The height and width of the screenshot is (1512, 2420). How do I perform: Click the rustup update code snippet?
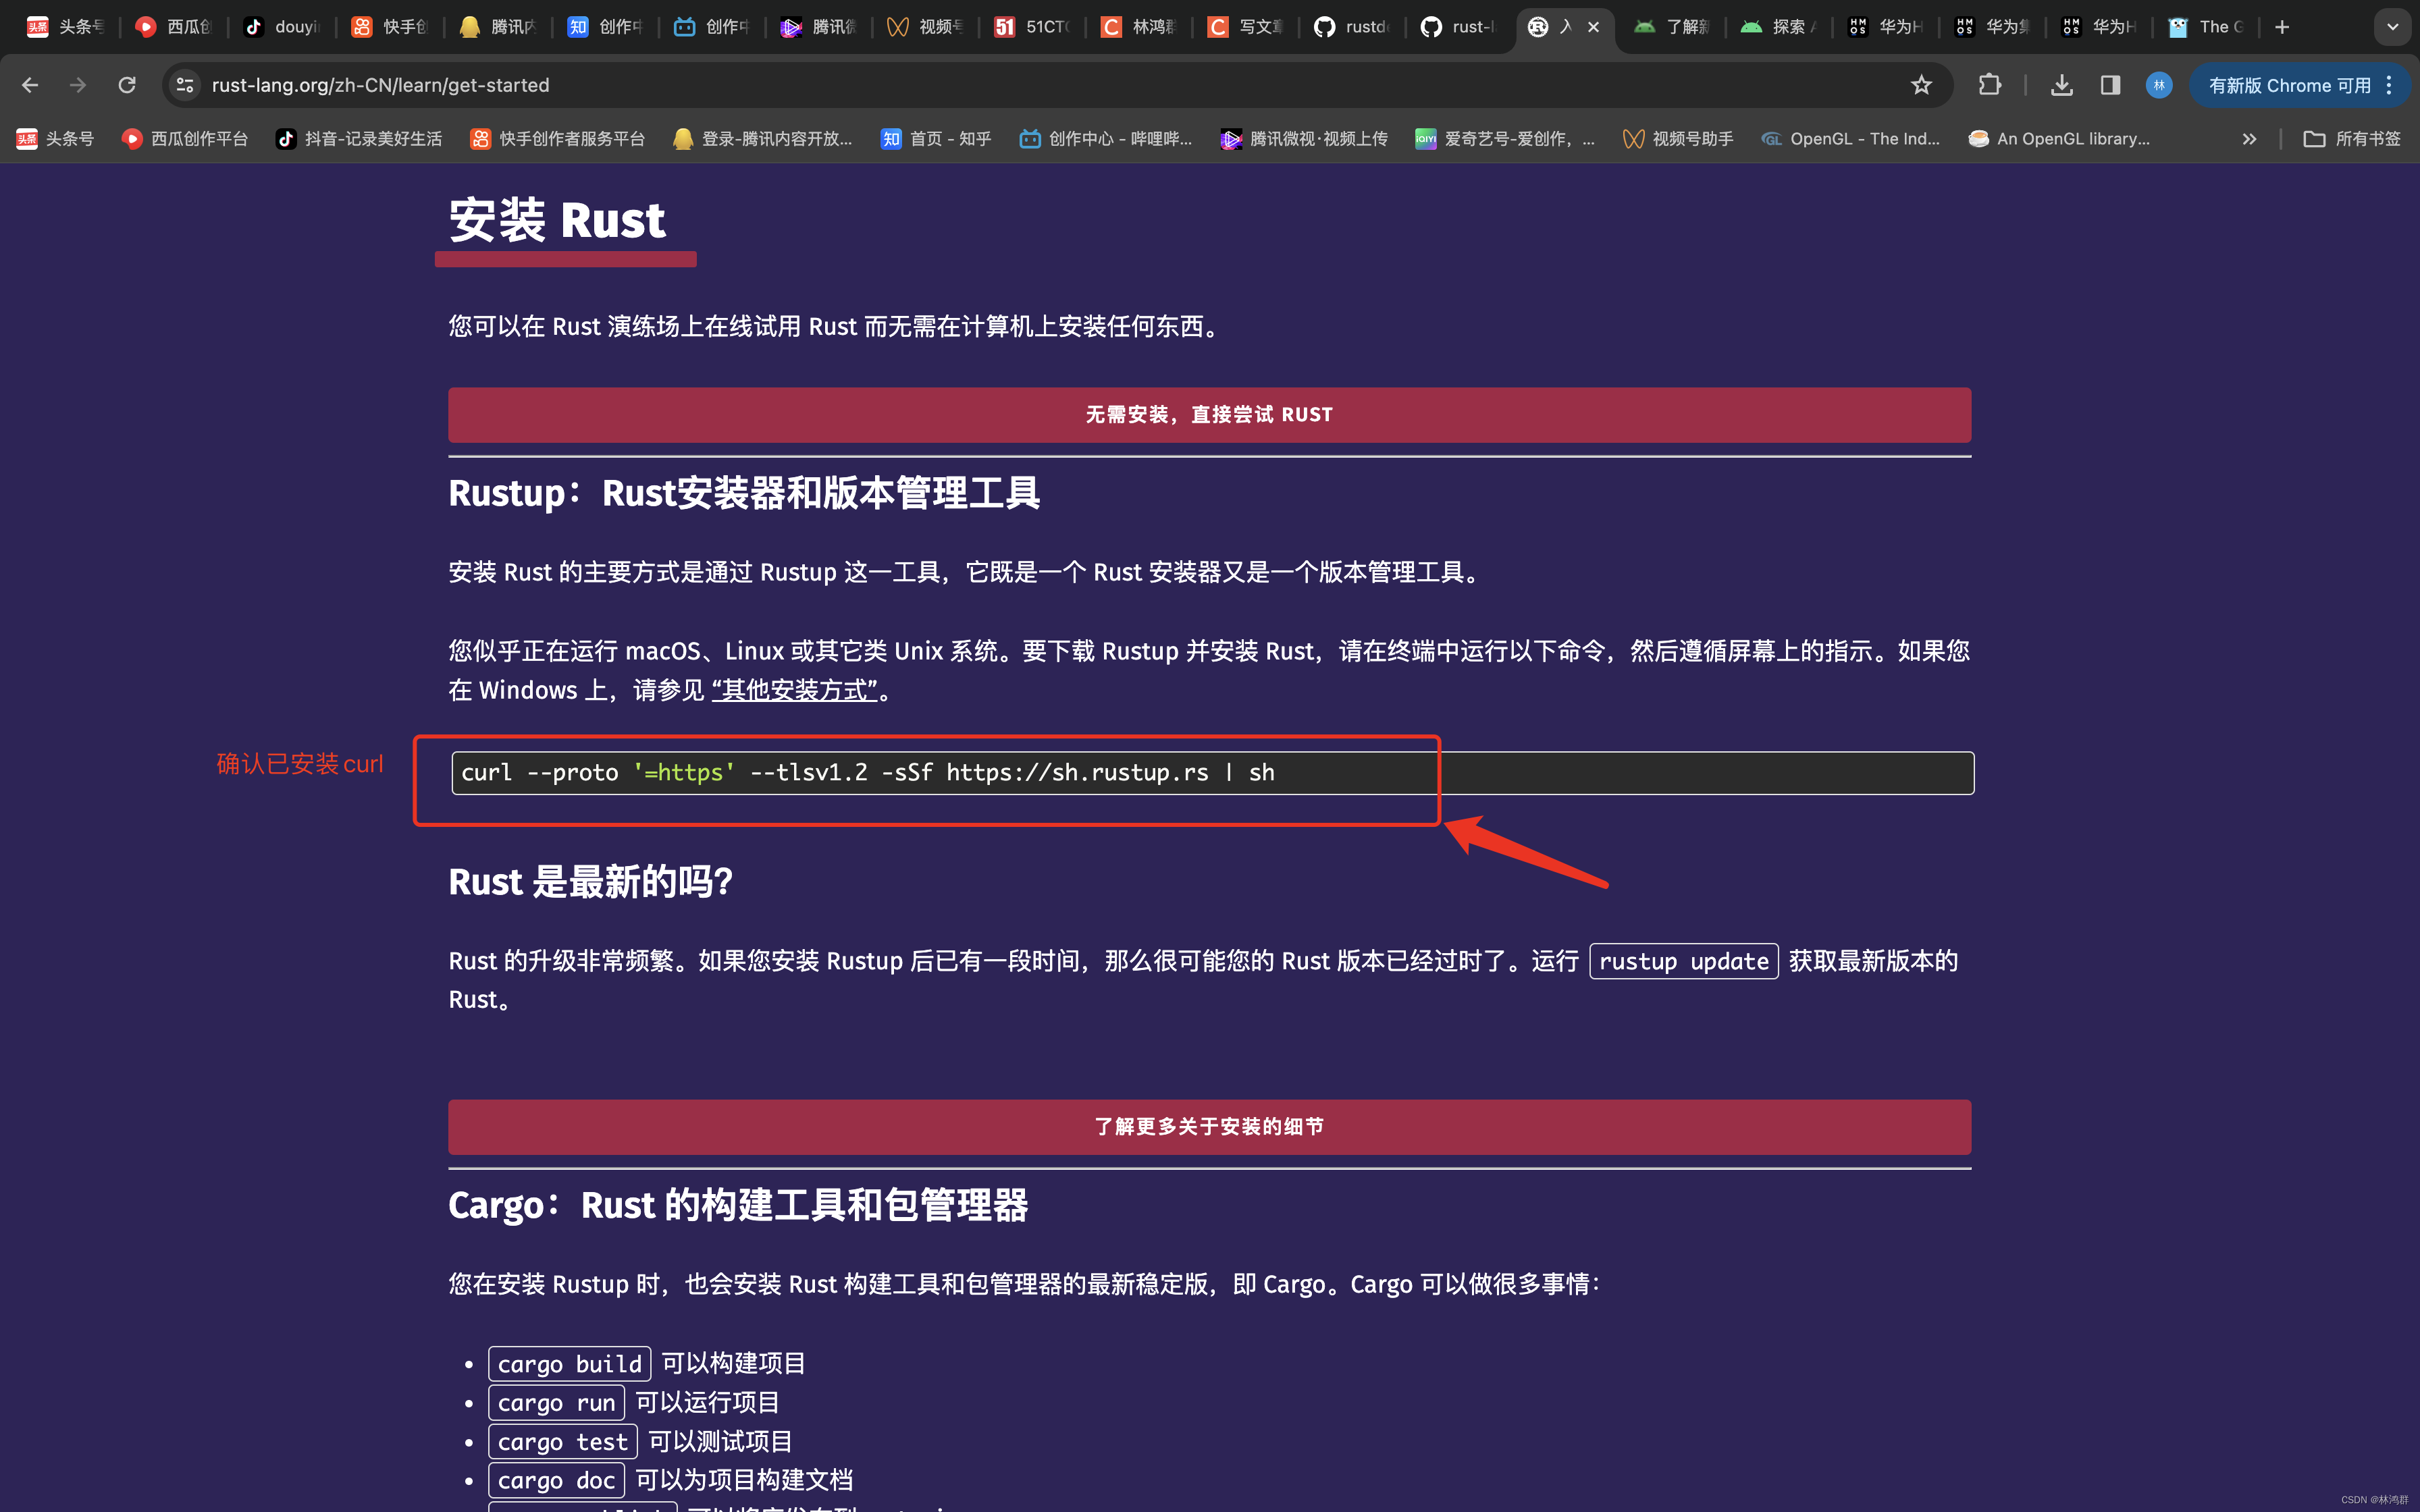click(1683, 961)
